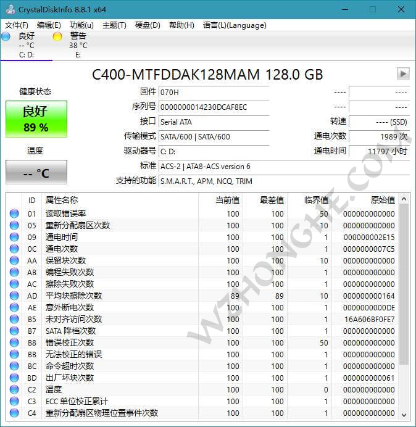
Task: Select the 良好 C: D: disk tab
Action: tap(27, 45)
